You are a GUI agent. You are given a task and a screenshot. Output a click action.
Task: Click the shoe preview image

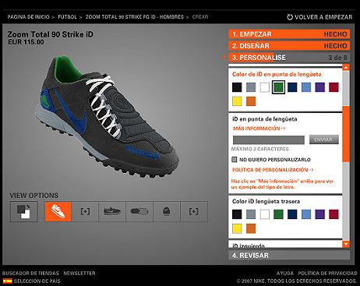(x=107, y=117)
